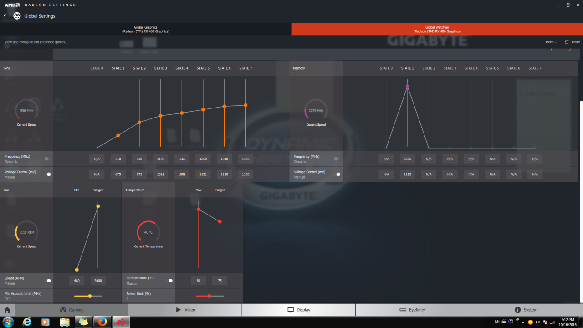The width and height of the screenshot is (583, 328).
Task: Select the GPU State 7 curve point
Action: coord(245,105)
